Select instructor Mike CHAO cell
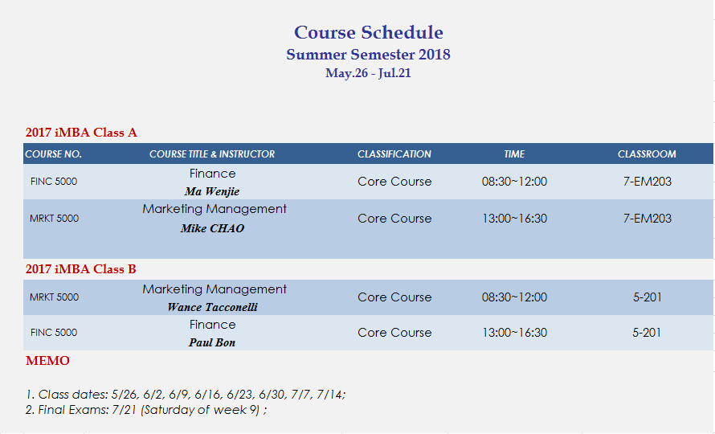The height and width of the screenshot is (434, 715). (212, 228)
